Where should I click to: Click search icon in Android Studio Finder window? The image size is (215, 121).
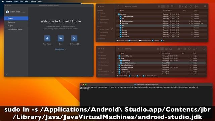(205, 6)
